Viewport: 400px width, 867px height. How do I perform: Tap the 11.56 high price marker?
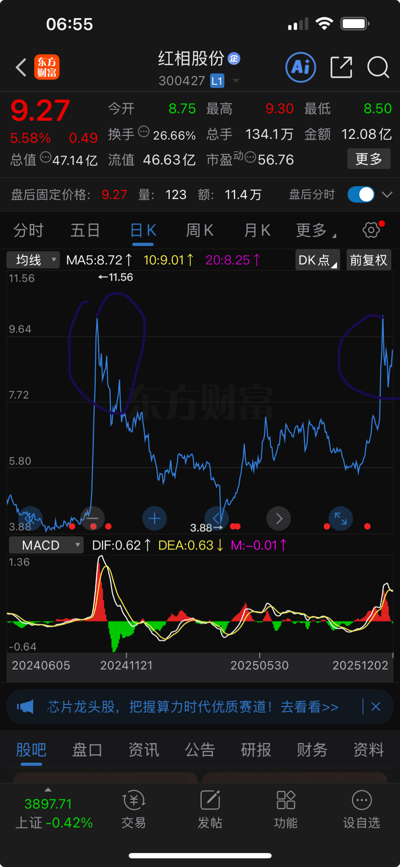[116, 277]
